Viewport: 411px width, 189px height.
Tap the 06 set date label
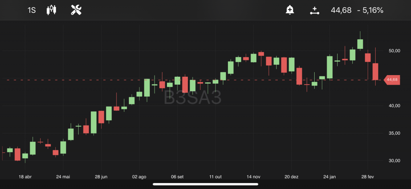[177, 177]
